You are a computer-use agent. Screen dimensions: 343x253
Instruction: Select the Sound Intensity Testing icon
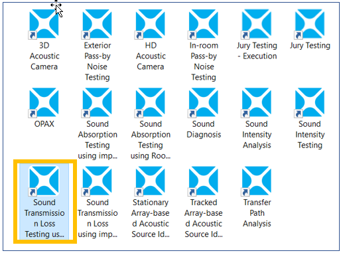(310, 102)
